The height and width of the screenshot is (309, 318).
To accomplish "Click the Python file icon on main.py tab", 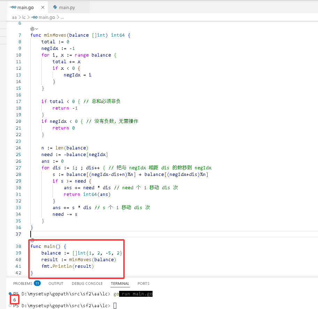I will pos(55,7).
